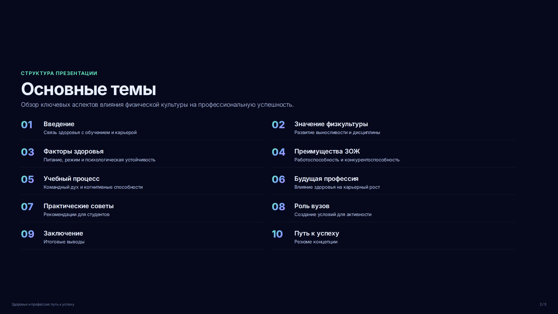Click number 07 beside Практические советы
Viewport: 558px width, 314px height.
[27, 207]
